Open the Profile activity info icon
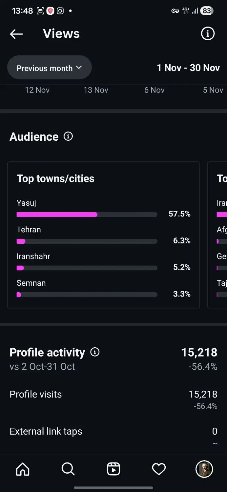Viewport: 227px width, 492px height. tap(95, 352)
